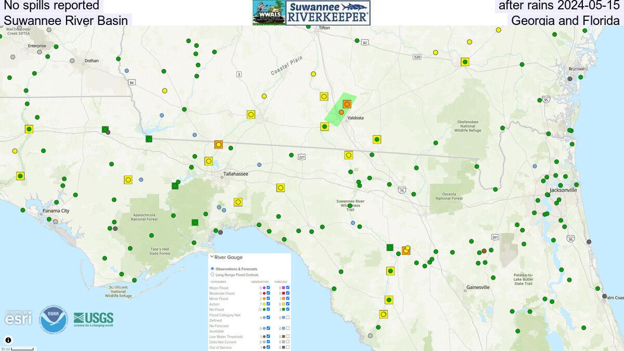Click the USGS logo

pyautogui.click(x=94, y=319)
